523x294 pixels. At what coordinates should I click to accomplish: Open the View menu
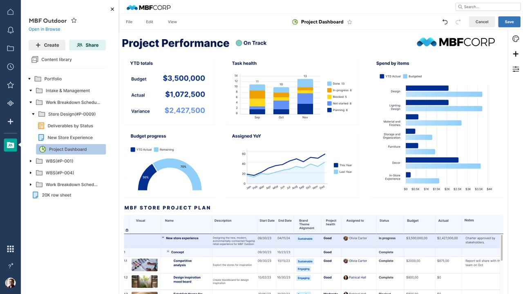(172, 22)
